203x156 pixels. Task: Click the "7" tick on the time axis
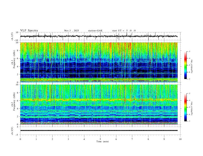132,139
